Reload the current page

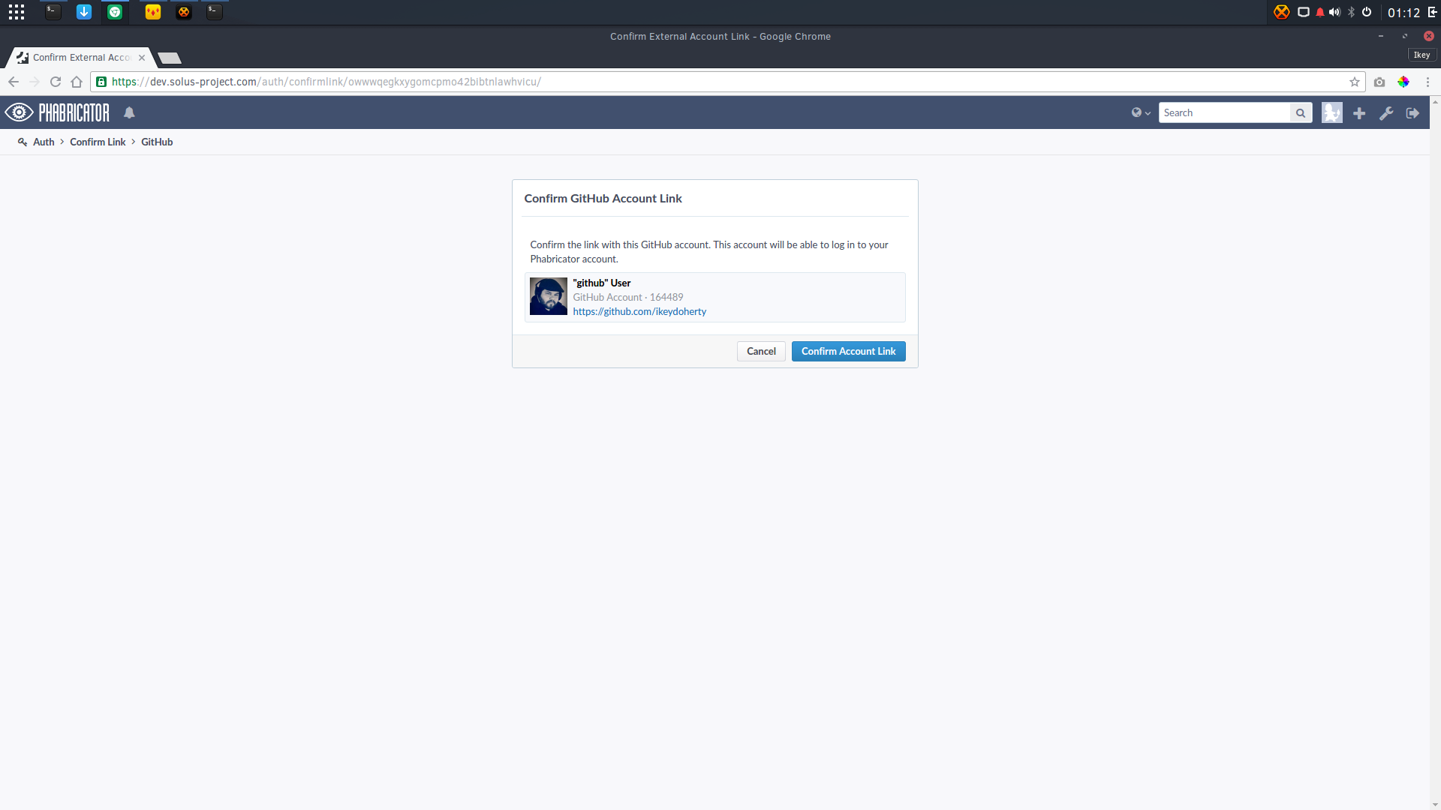point(56,82)
